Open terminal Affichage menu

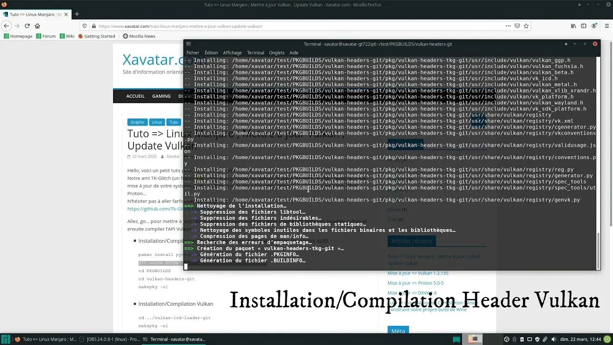pyautogui.click(x=232, y=53)
